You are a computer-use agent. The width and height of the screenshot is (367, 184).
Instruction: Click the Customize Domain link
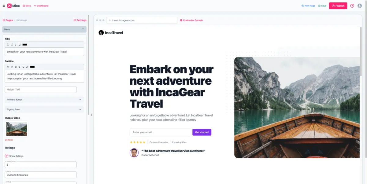pyautogui.click(x=191, y=20)
